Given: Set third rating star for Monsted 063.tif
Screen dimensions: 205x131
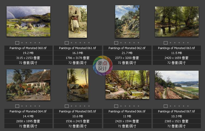Looking at the screenshot, I should [179, 43].
